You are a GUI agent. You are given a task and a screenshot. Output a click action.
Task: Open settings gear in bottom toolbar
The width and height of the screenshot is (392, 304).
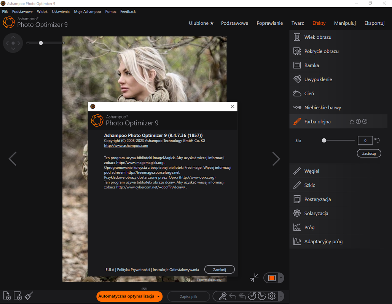[271, 296]
